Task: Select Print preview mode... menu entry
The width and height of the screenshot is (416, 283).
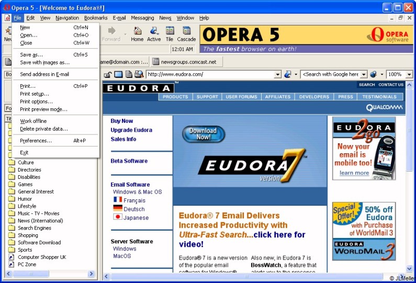Action: point(55,109)
